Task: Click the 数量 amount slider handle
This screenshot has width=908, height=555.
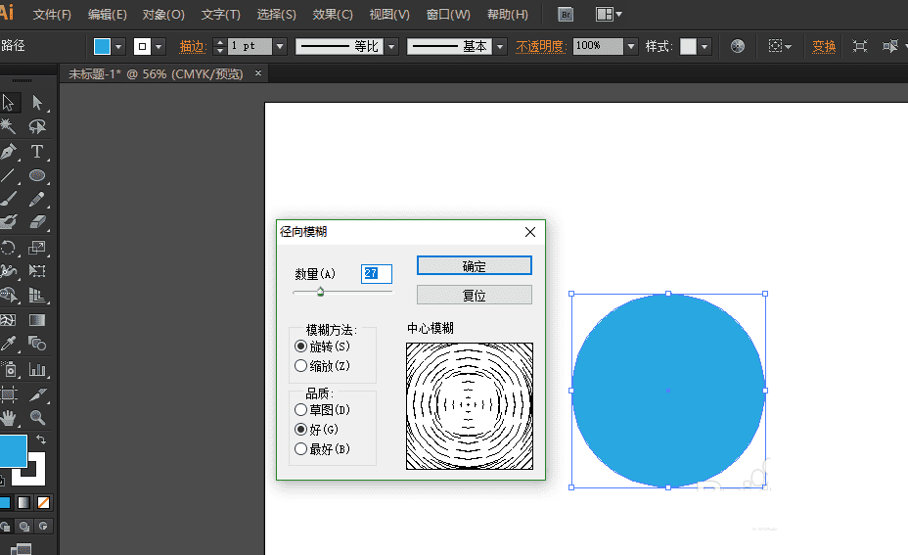Action: click(x=320, y=292)
